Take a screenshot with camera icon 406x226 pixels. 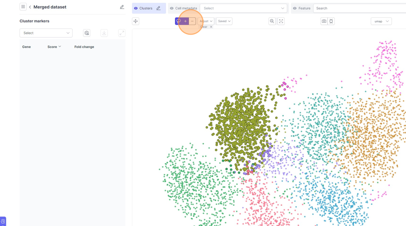324,21
